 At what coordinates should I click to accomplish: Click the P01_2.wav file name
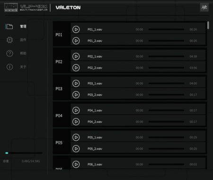point(95,41)
